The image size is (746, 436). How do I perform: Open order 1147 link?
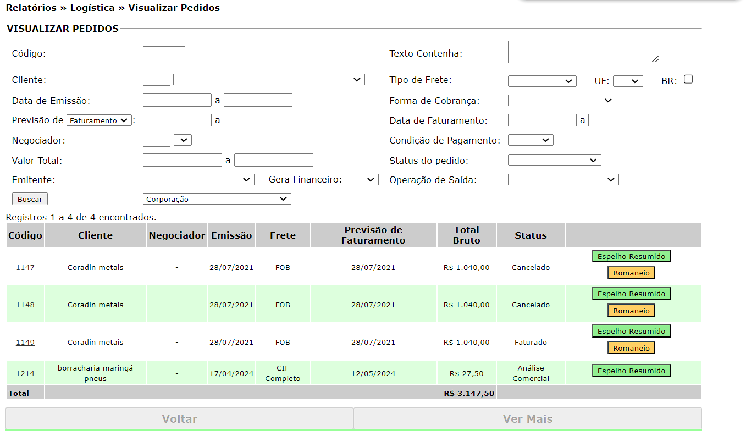(x=25, y=268)
